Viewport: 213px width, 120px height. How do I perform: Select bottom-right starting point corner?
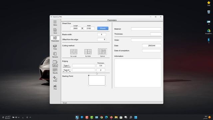(105, 85)
